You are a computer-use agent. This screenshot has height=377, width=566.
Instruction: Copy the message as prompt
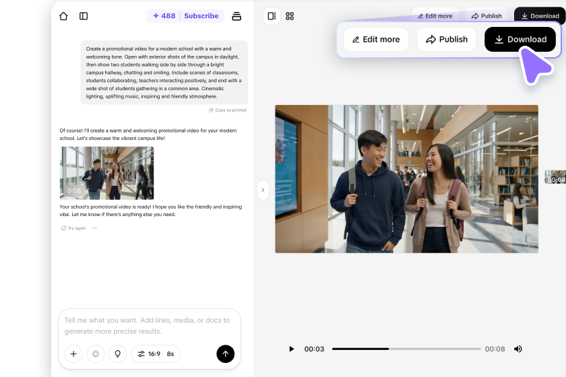pyautogui.click(x=228, y=110)
